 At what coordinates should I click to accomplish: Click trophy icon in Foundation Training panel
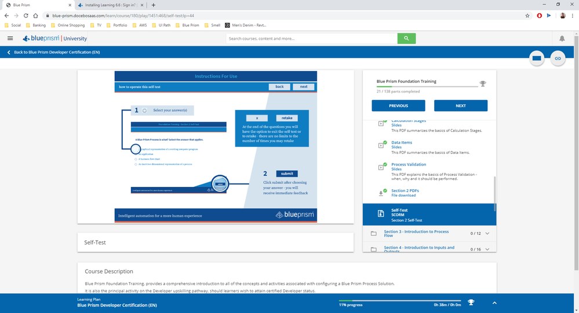pos(483,84)
